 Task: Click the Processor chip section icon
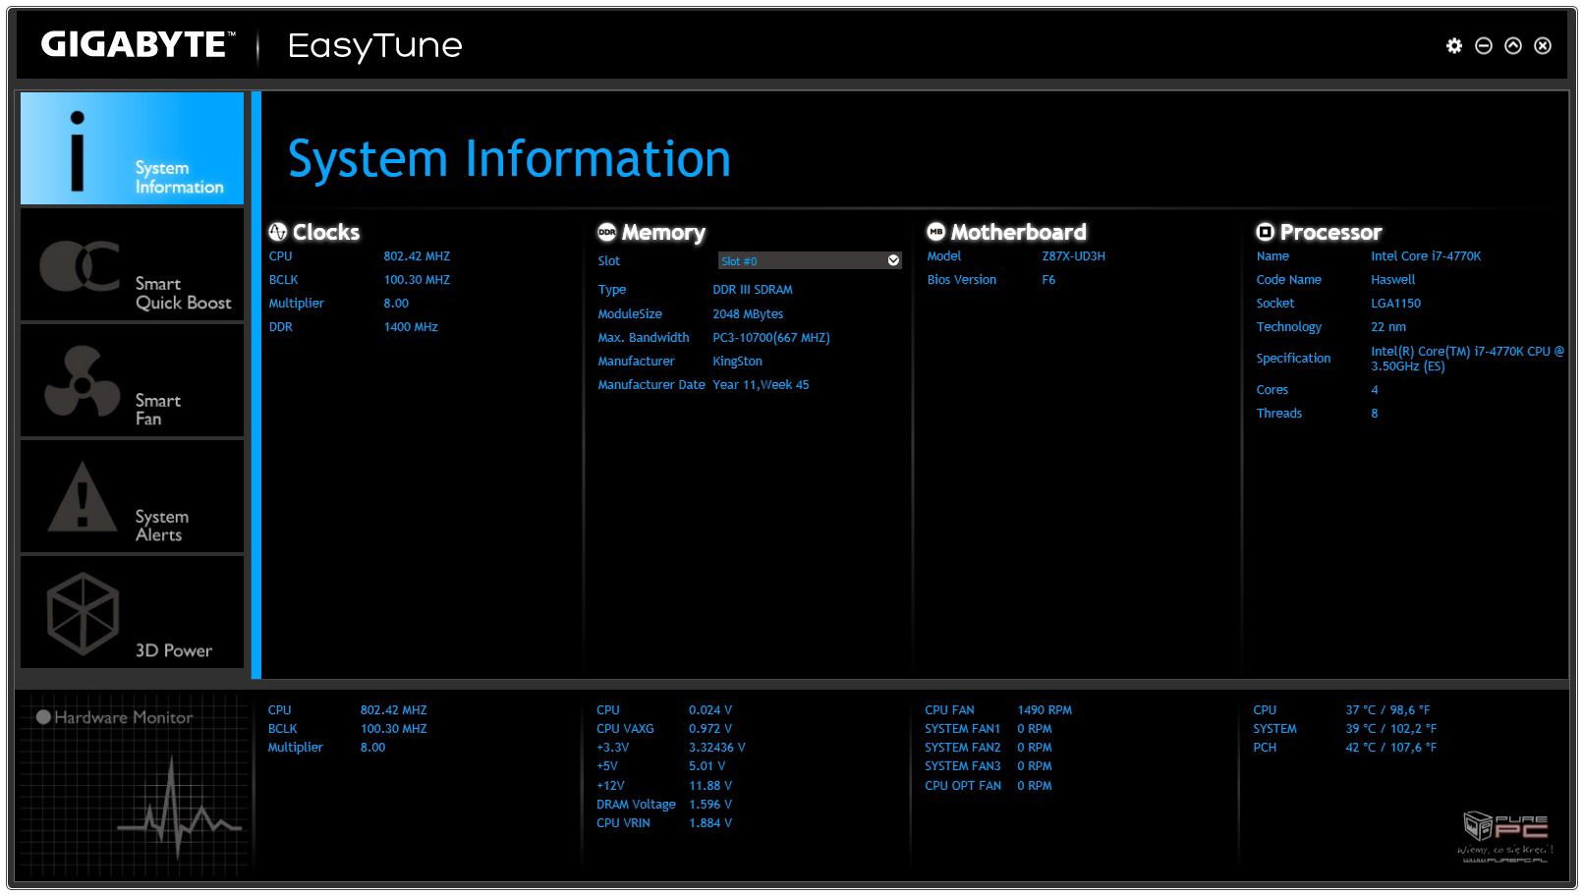[x=1266, y=232]
